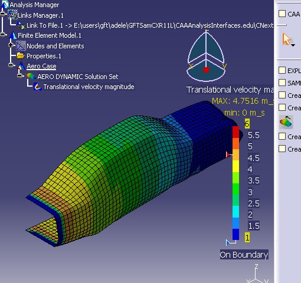Screen dimensions: 301x283
Task: Select the Nodes and Elements mesh icon
Action: tap(21, 46)
